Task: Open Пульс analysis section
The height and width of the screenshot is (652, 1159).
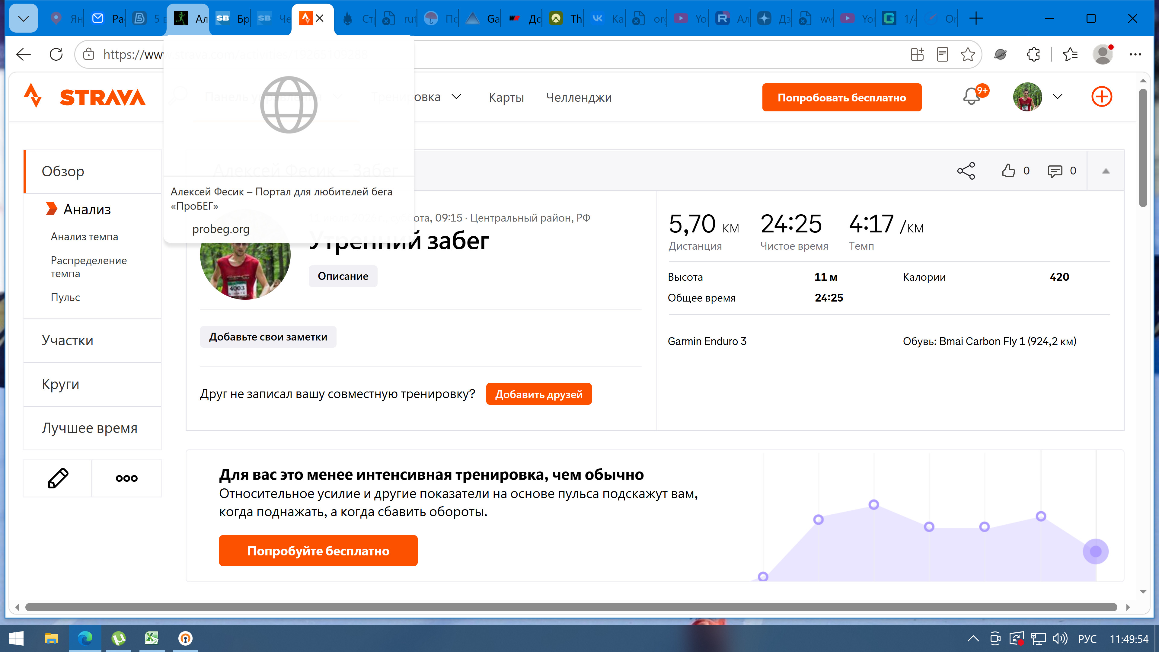Action: click(65, 297)
